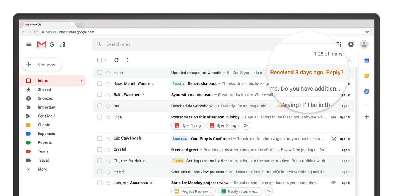The height and width of the screenshot is (196, 393).
Task: Open Google Tasks side panel icon
Action: pos(366,91)
